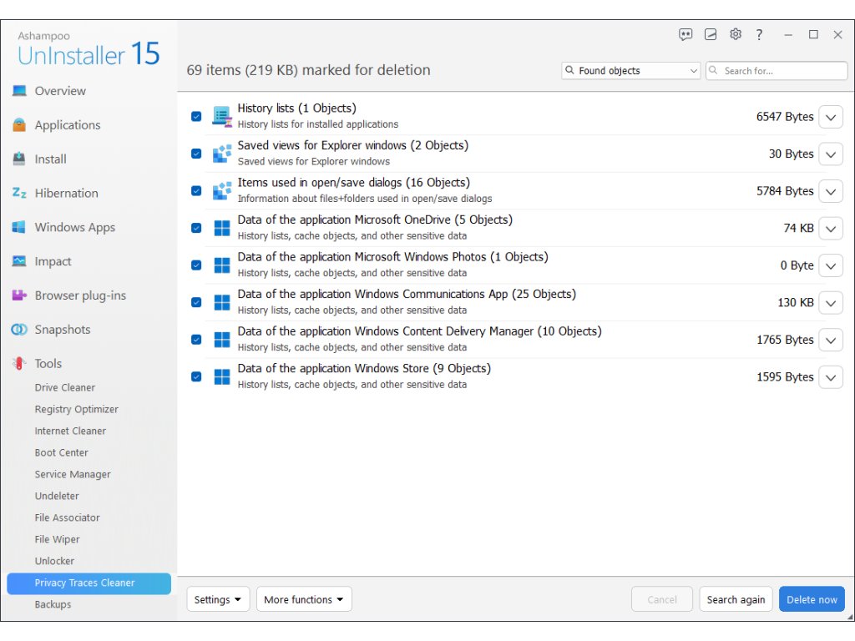
Task: Click the help question mark icon
Action: 759,35
